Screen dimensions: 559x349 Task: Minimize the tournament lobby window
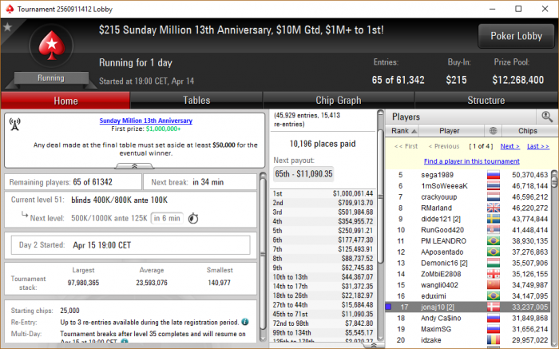point(493,9)
